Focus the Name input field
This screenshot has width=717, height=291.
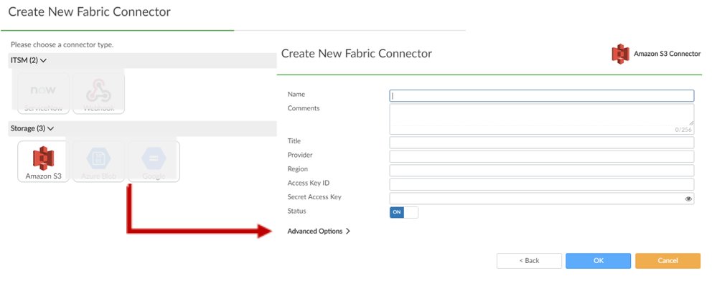tap(542, 95)
